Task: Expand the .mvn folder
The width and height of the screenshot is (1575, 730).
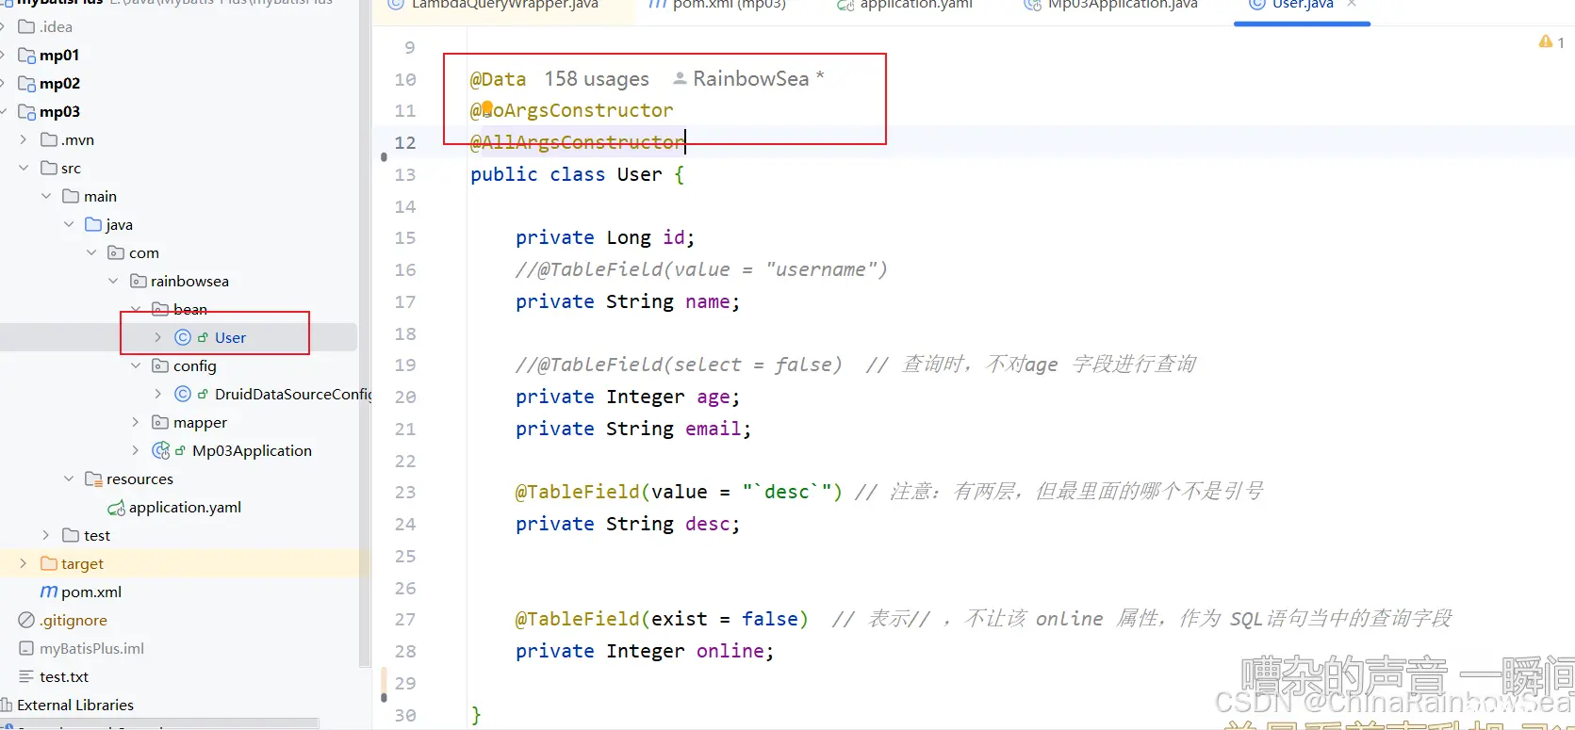Action: (x=24, y=139)
